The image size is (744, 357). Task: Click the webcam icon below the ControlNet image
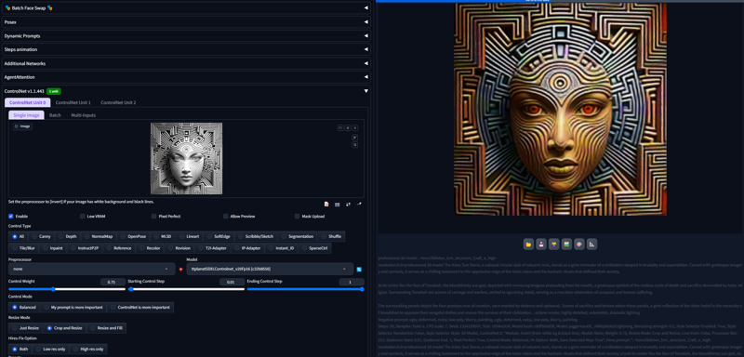tap(338, 205)
